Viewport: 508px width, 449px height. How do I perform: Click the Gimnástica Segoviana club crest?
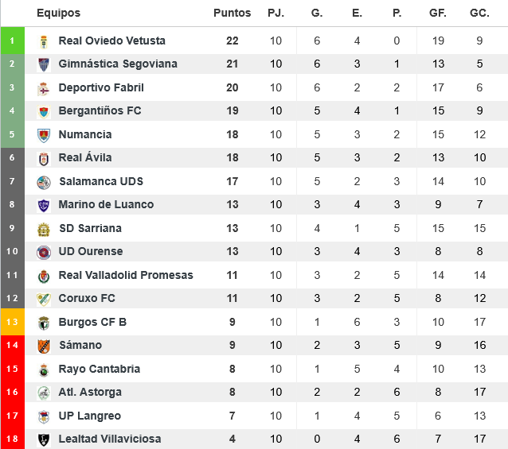pyautogui.click(x=44, y=64)
